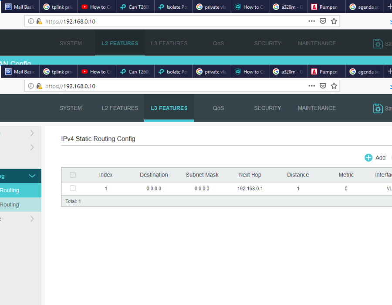
Task: Click the L2 FEATURES tab in upper window
Action: point(120,43)
